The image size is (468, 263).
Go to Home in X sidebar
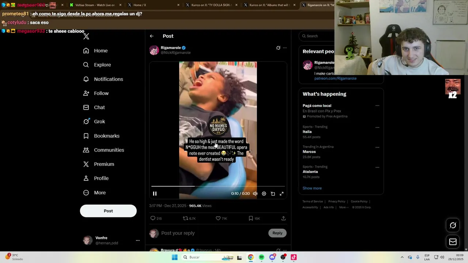pos(95,51)
